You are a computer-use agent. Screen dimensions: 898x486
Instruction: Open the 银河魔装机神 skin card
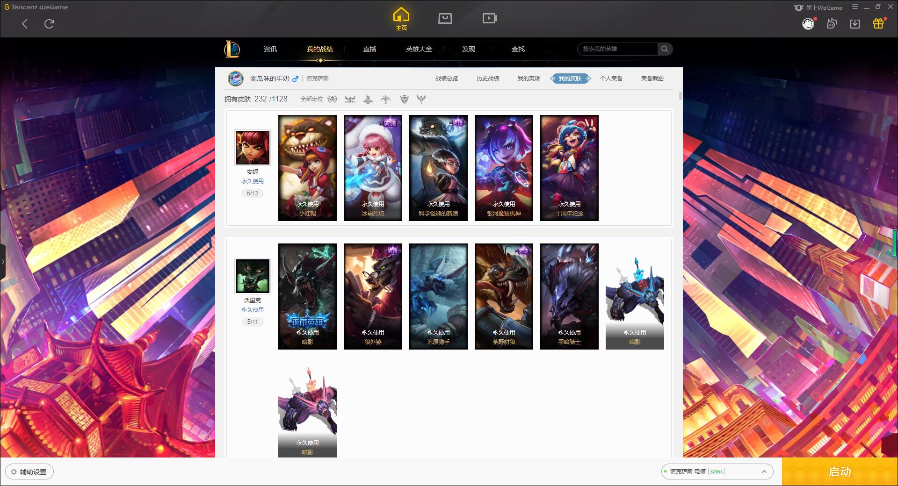tap(504, 168)
